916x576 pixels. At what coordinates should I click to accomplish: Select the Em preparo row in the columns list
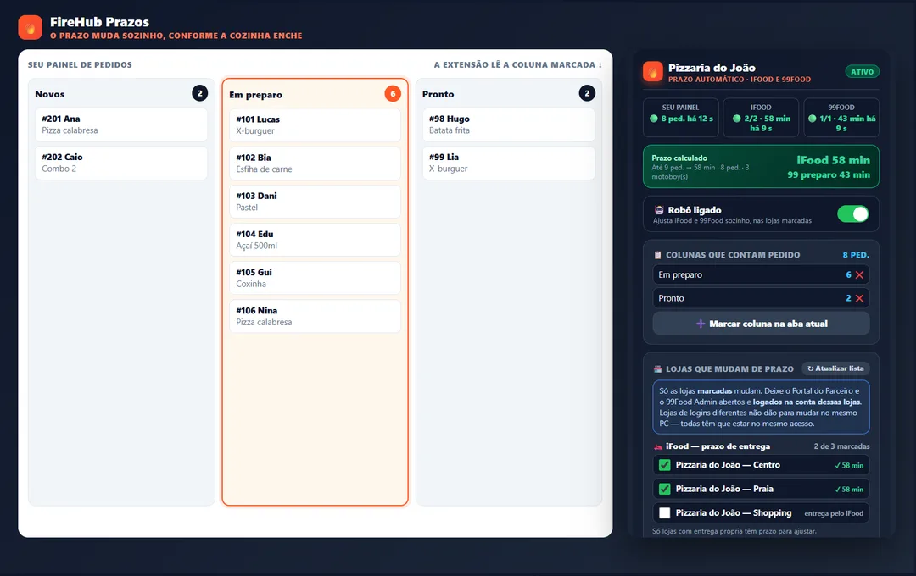pyautogui.click(x=761, y=274)
